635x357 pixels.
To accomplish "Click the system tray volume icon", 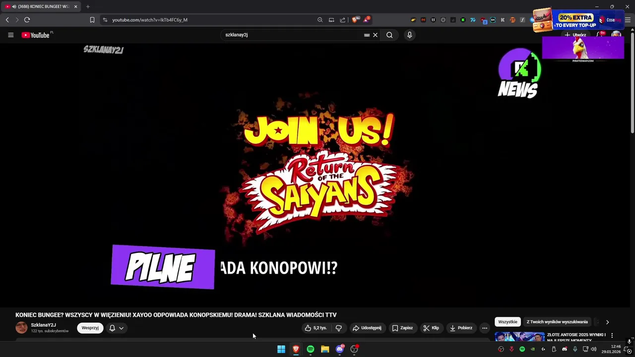I will pyautogui.click(x=593, y=349).
